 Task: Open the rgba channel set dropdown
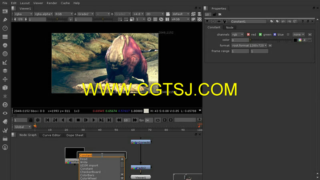[23, 14]
